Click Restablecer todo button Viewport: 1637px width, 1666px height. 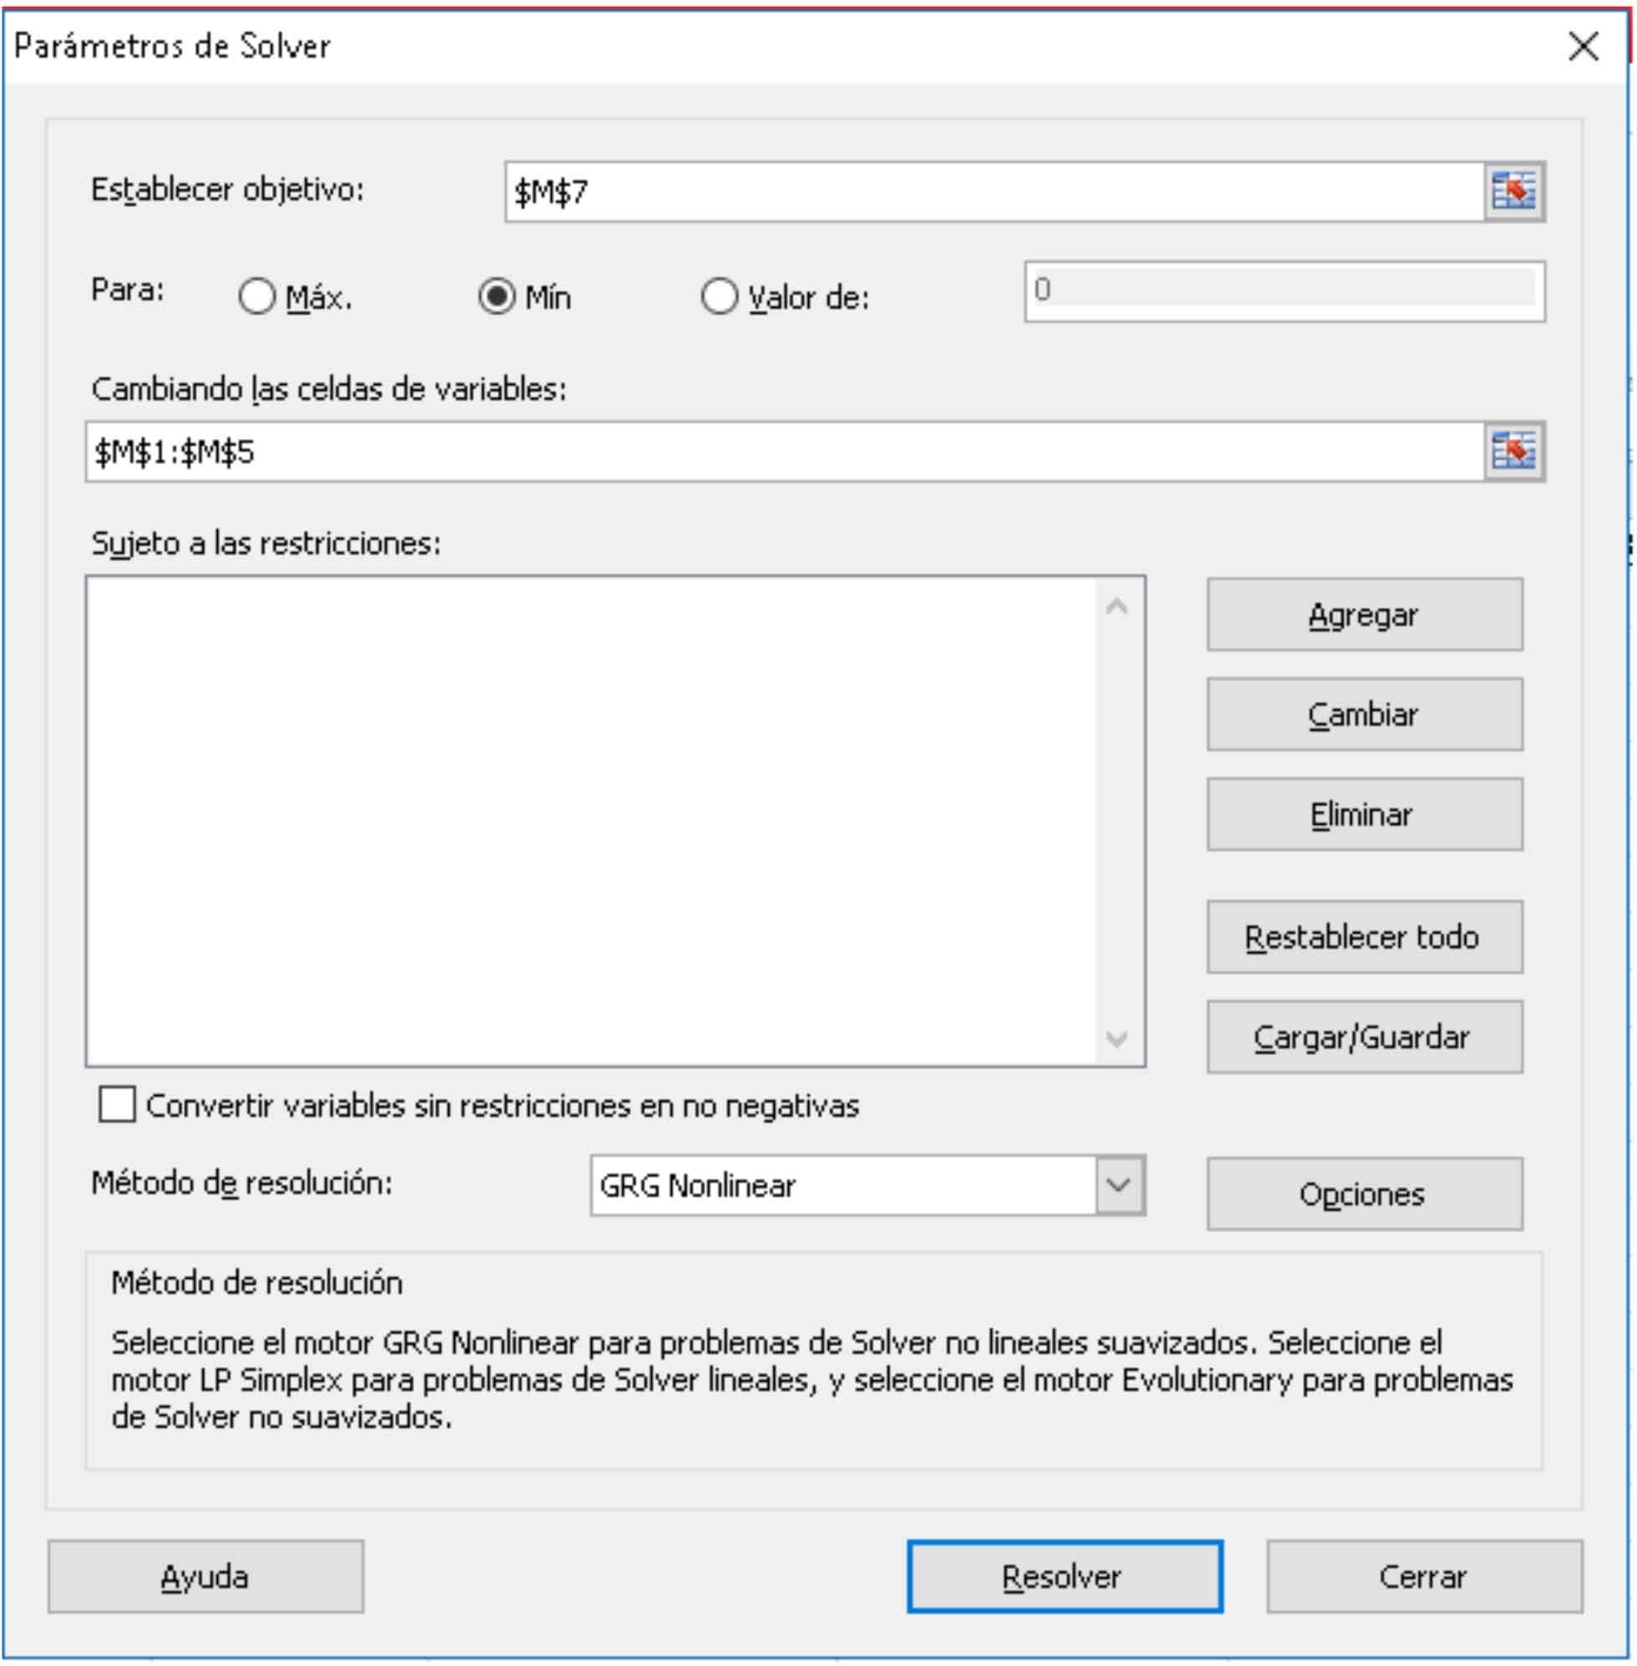pyautogui.click(x=1363, y=936)
